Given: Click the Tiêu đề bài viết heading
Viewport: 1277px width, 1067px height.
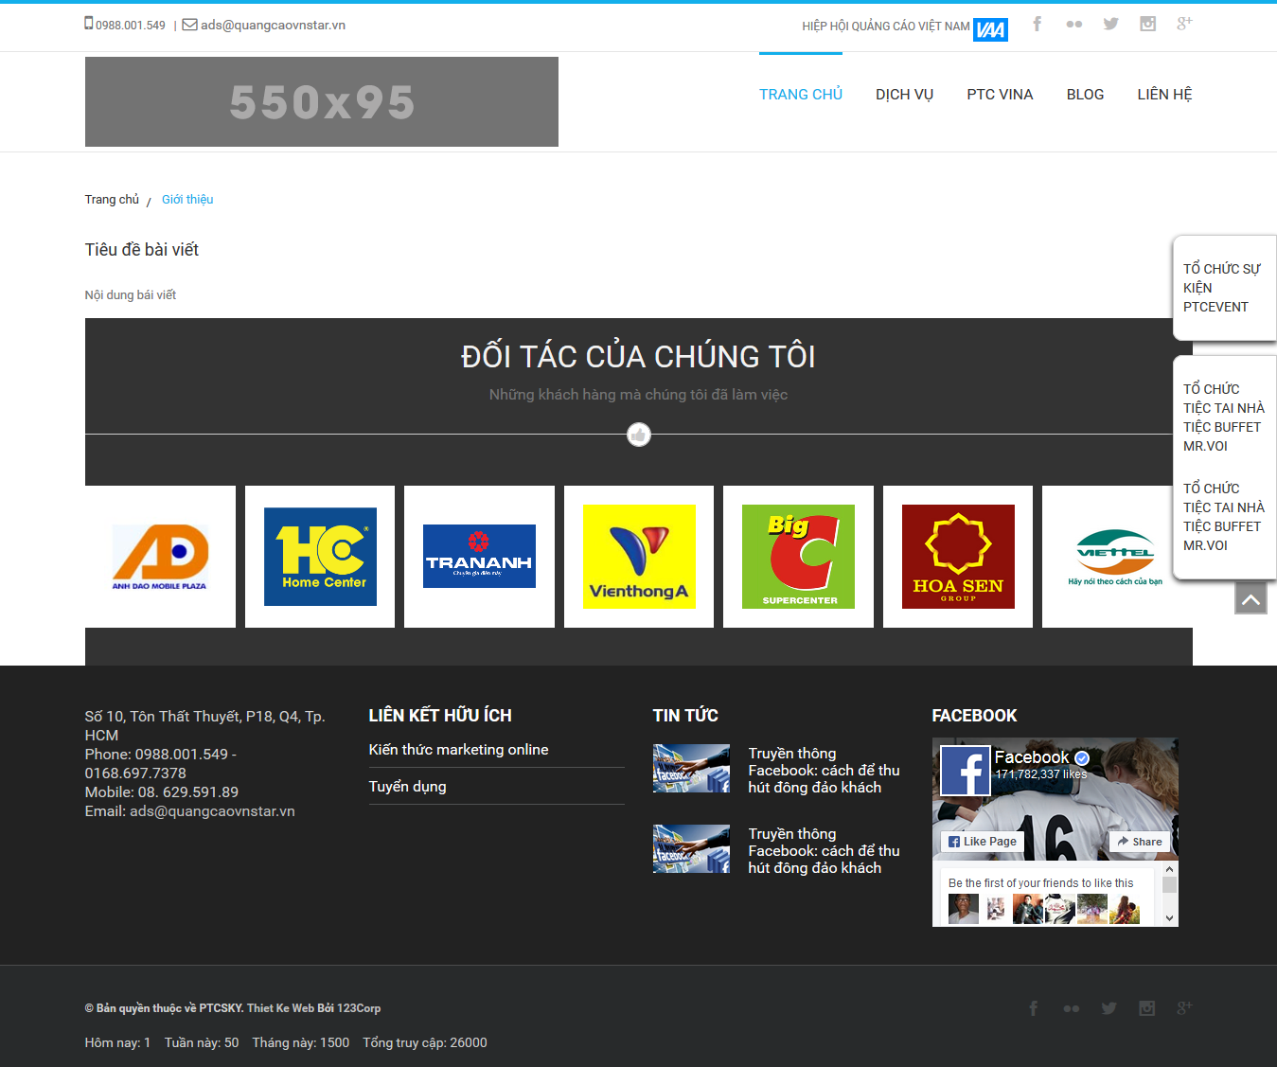Looking at the screenshot, I should coord(142,250).
